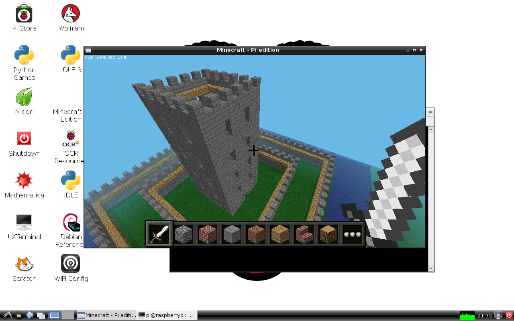Screen dimensions: 514x321
Task: Open the Midori browser desktop icon
Action: [x=24, y=101]
